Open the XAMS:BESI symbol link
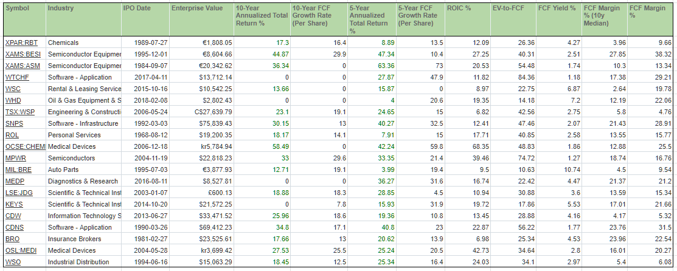Image resolution: width=677 pixels, height=271 pixels. click(23, 54)
